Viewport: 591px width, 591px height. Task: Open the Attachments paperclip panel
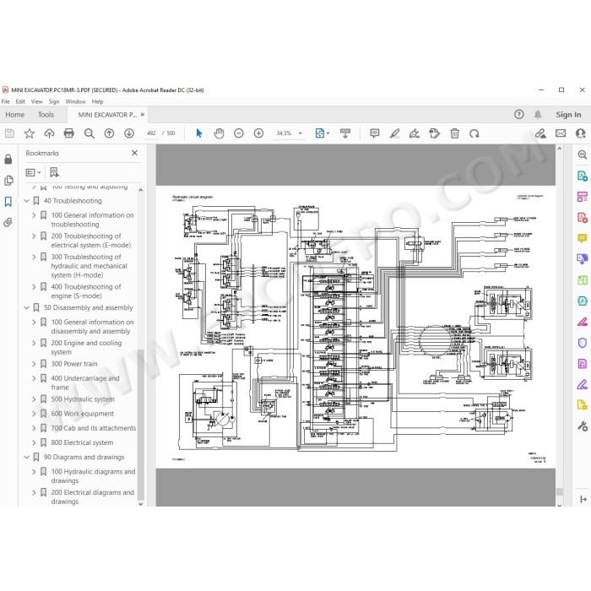pyautogui.click(x=8, y=222)
